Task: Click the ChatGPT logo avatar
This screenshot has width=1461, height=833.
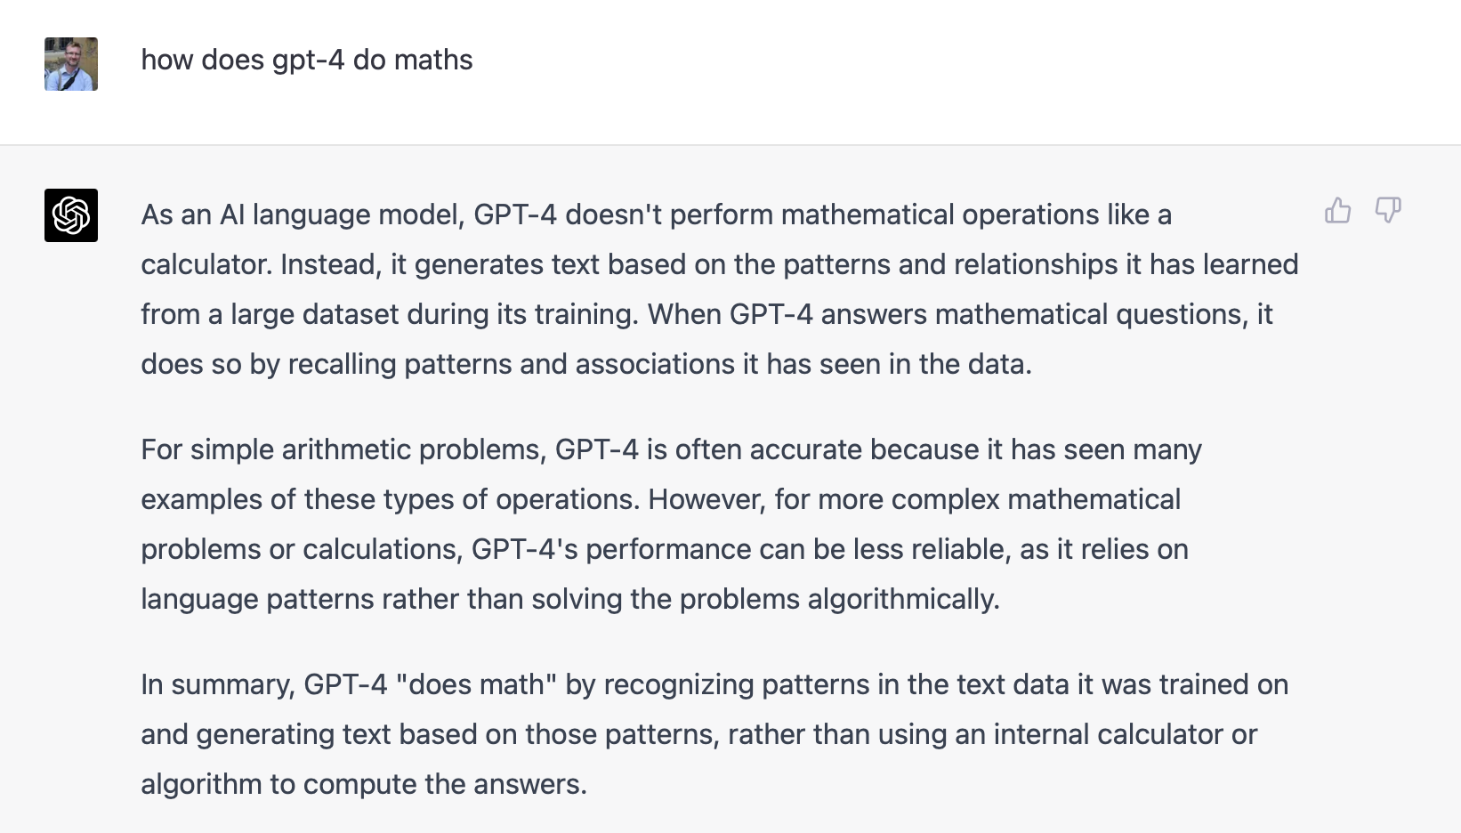Action: [71, 215]
